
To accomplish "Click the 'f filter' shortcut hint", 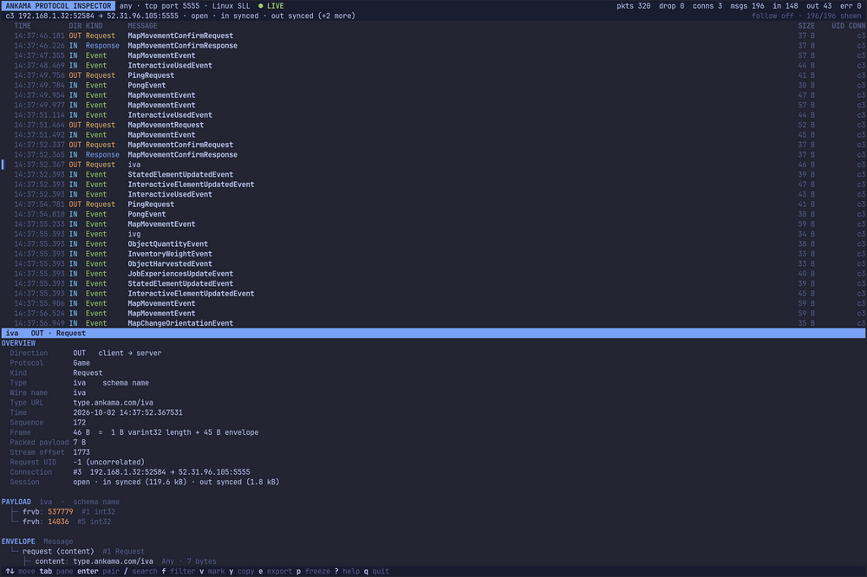I will (179, 572).
